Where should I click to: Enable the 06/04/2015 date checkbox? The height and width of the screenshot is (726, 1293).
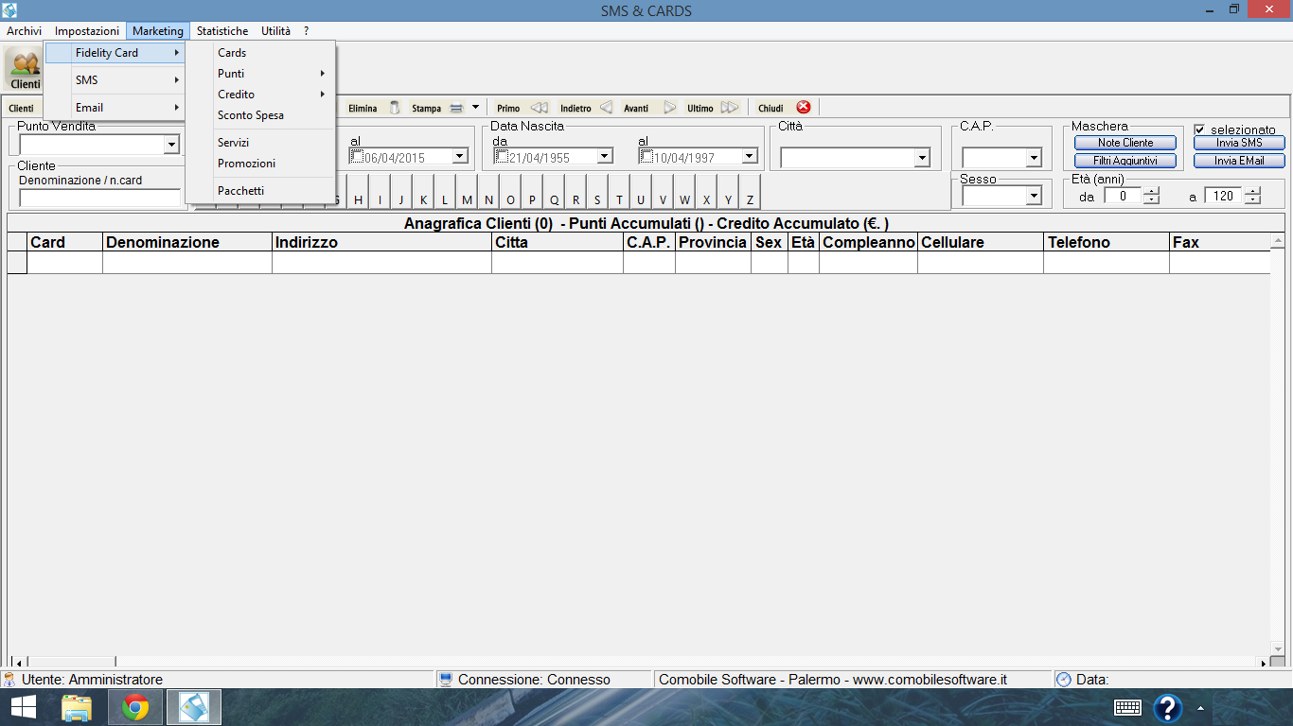pyautogui.click(x=357, y=157)
